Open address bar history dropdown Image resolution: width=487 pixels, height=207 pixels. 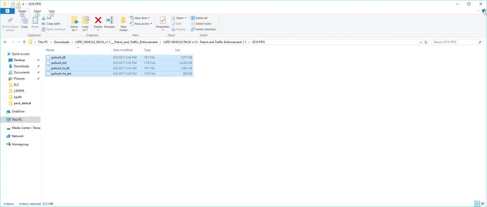(x=421, y=42)
